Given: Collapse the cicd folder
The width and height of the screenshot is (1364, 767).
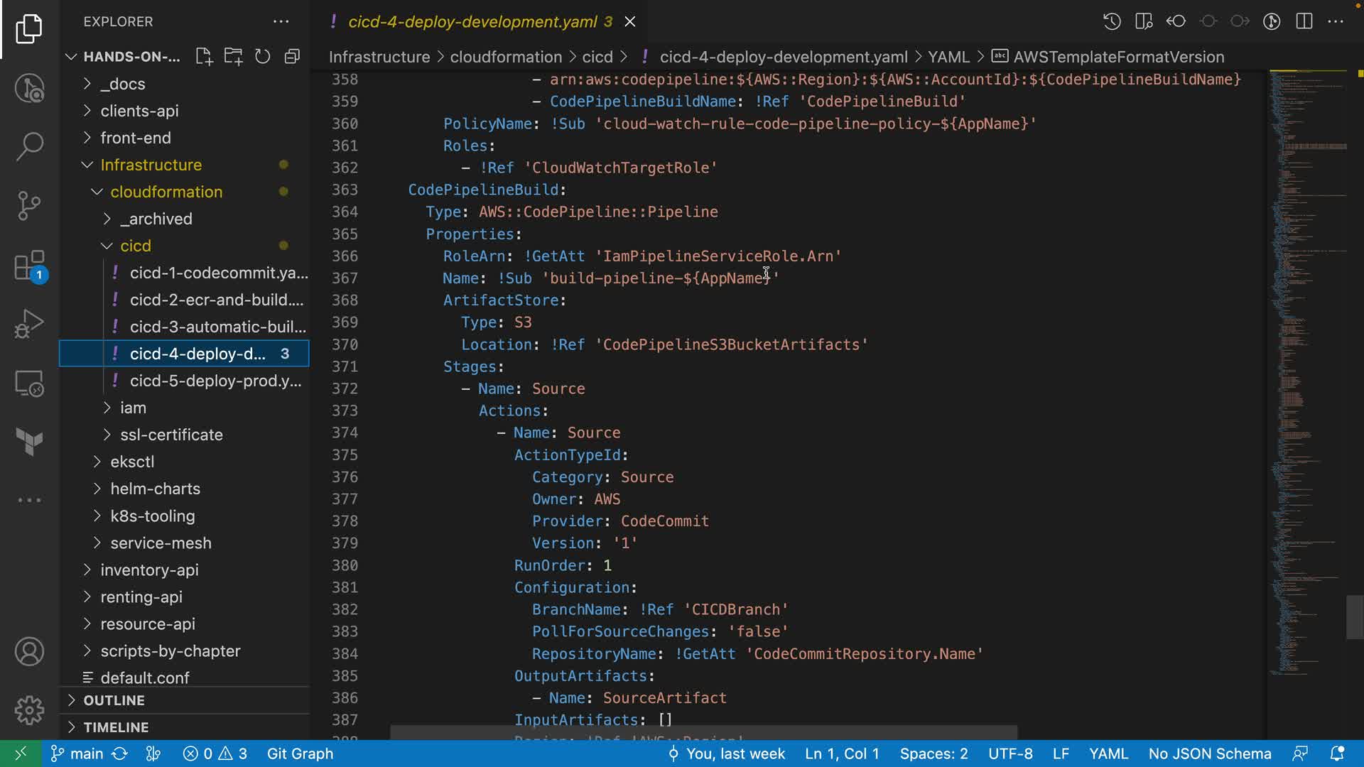Looking at the screenshot, I should point(135,246).
